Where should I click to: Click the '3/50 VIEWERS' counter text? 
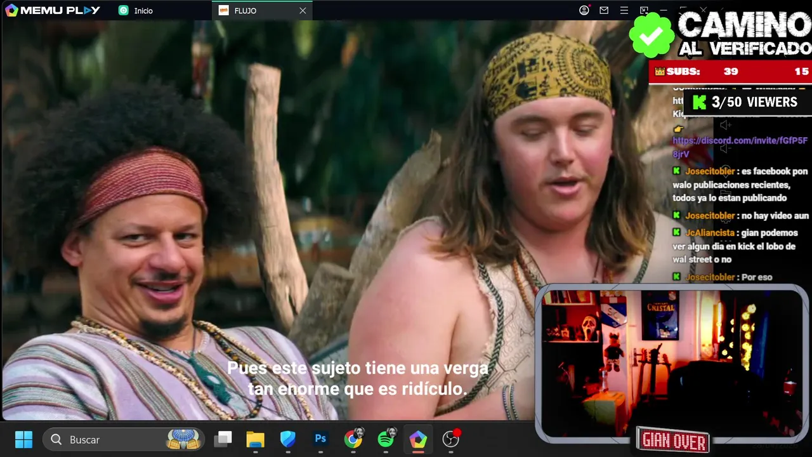coord(754,102)
